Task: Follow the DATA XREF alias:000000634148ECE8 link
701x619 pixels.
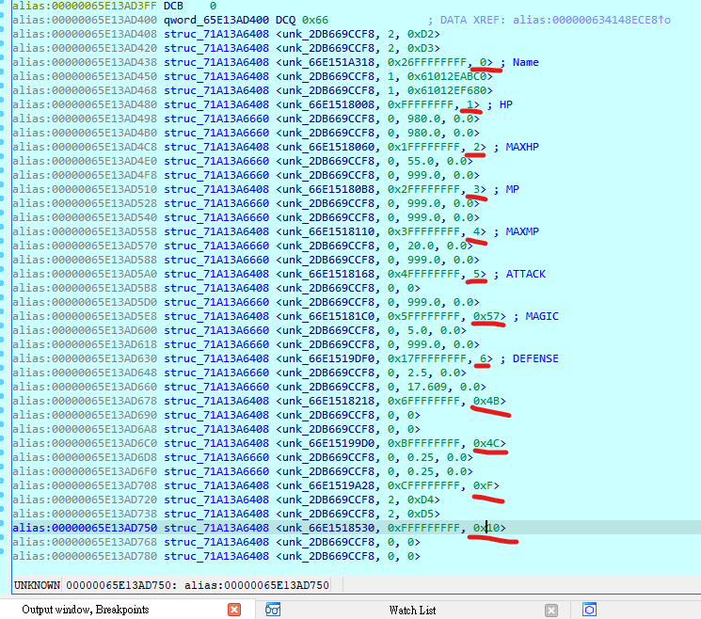Action: [592, 20]
